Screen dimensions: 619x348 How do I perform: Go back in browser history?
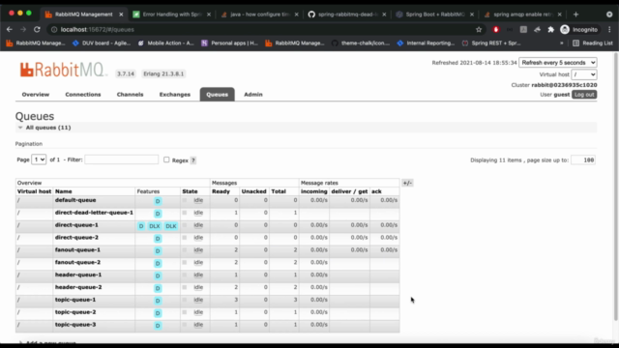(x=10, y=30)
